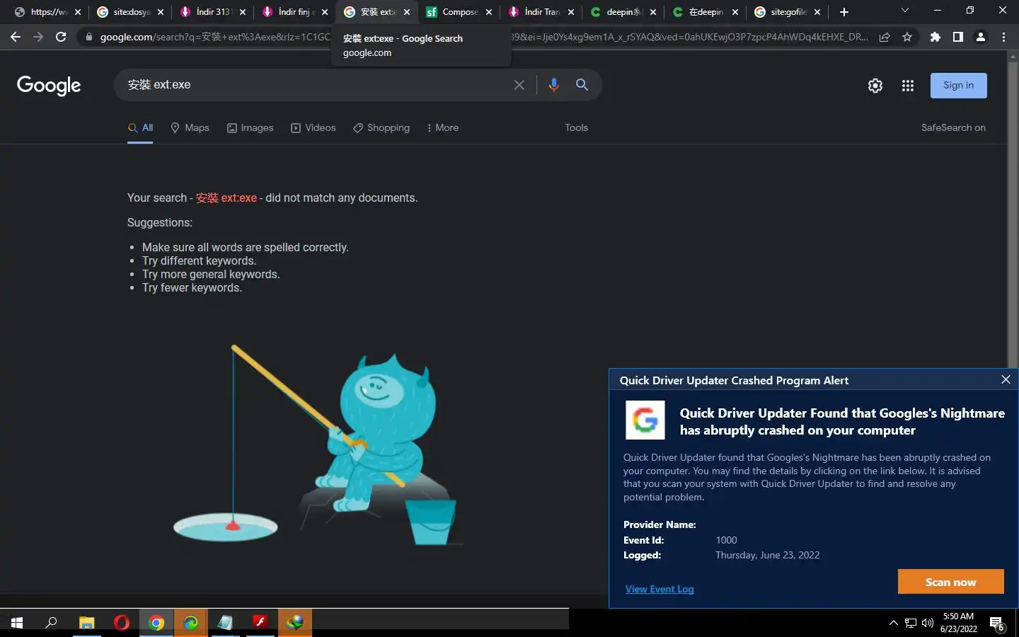The width and height of the screenshot is (1019, 637).
Task: Open Internet Download Manager taskbar icon
Action: pos(295,623)
